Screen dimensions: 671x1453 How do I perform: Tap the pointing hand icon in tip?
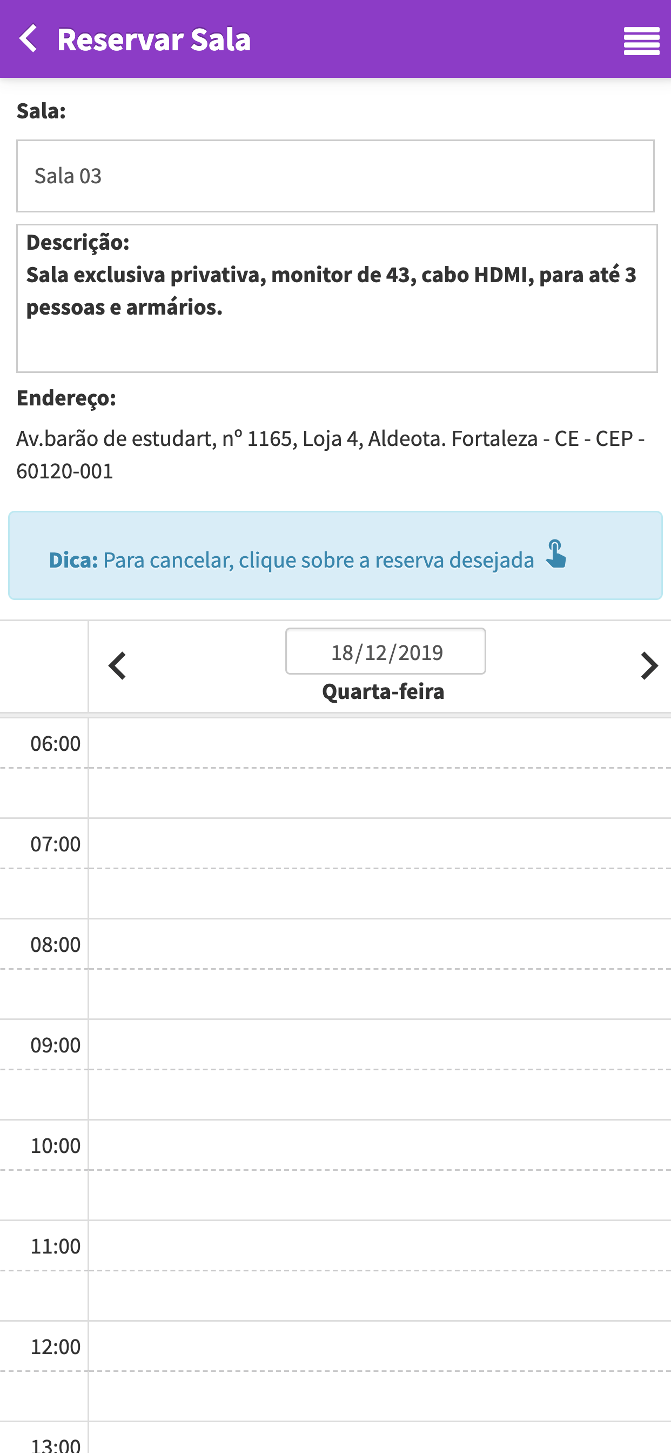tap(556, 554)
